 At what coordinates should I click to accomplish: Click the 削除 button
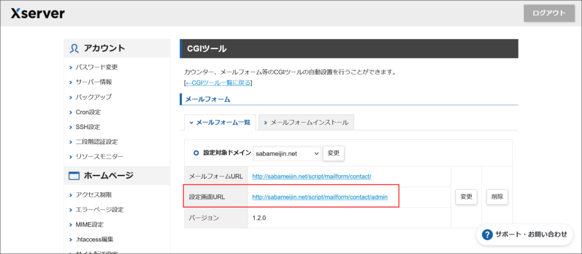497,197
